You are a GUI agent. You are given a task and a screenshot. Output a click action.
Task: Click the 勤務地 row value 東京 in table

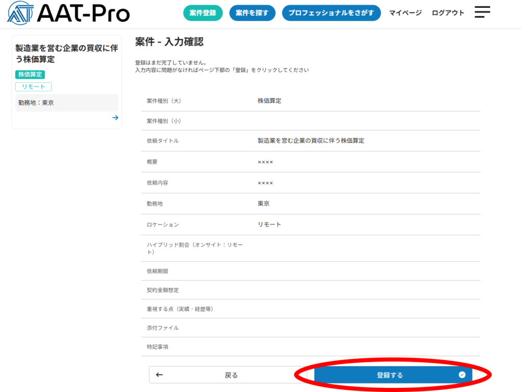click(264, 204)
